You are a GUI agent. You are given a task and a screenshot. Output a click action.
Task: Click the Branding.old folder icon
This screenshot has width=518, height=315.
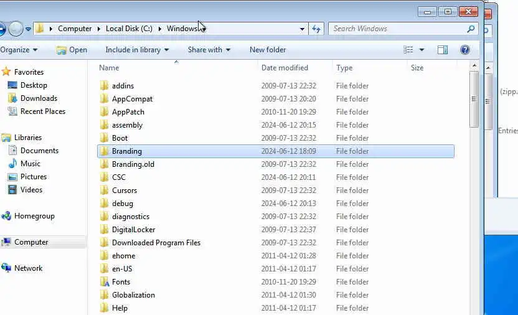pos(104,164)
